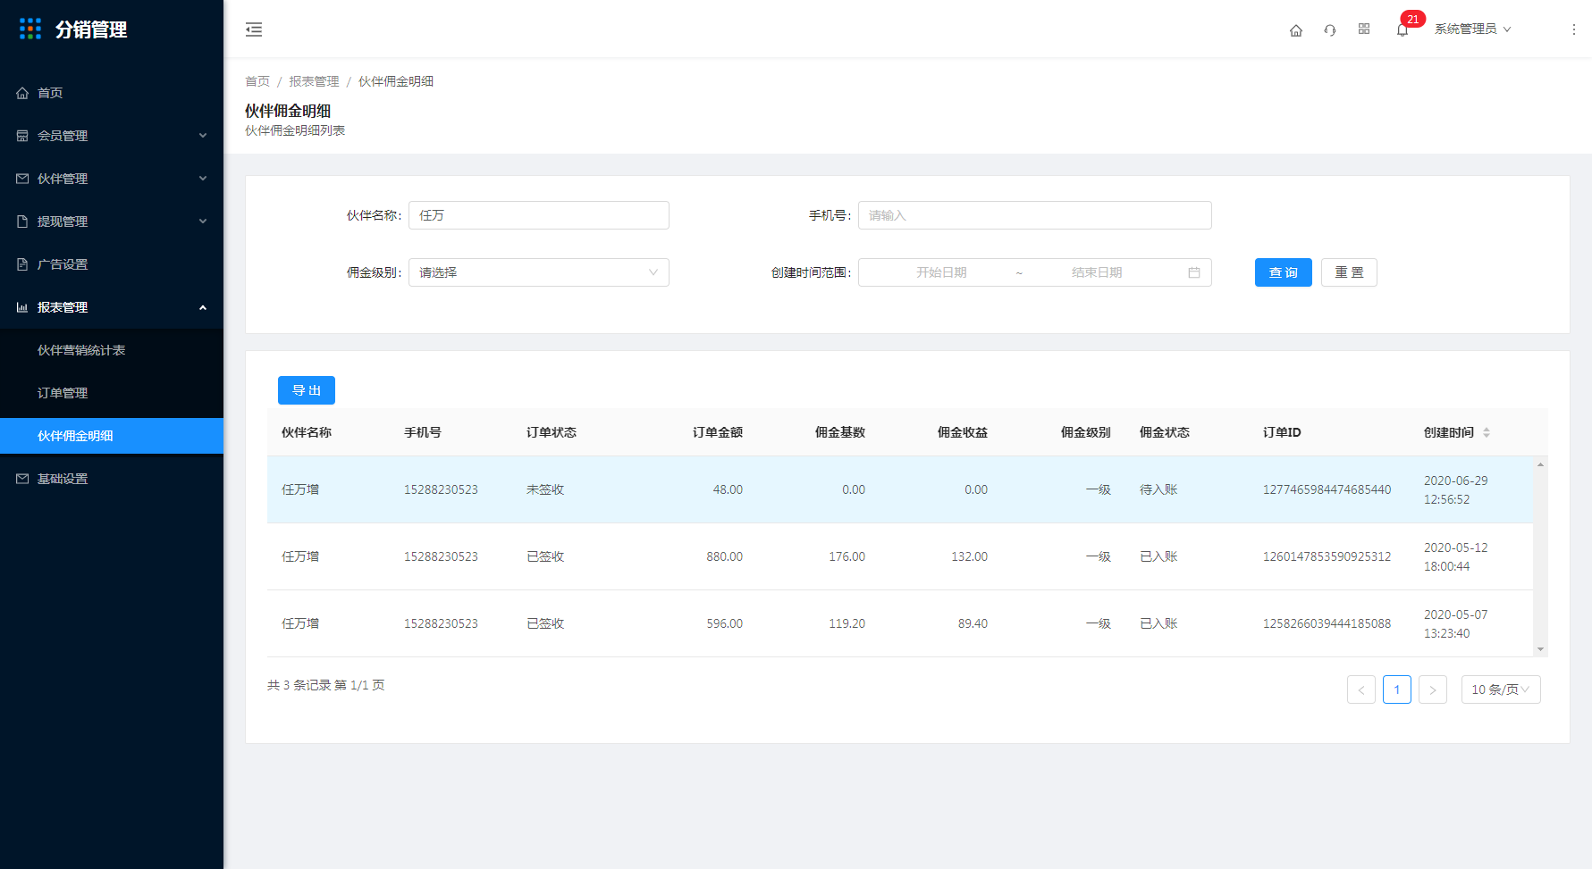Click 待入账 commission status cell

[x=1158, y=489]
